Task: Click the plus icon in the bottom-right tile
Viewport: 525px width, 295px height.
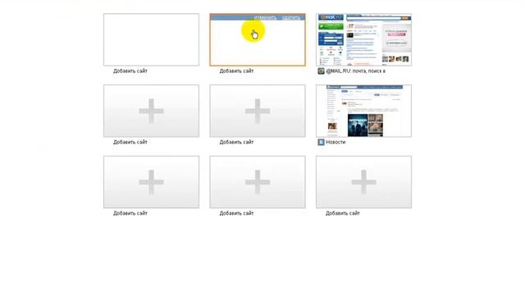Action: point(363,182)
